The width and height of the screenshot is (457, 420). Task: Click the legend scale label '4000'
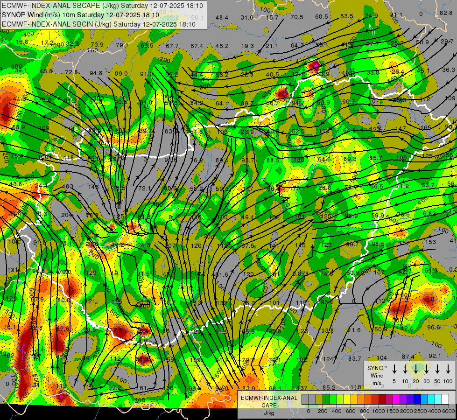(434, 411)
